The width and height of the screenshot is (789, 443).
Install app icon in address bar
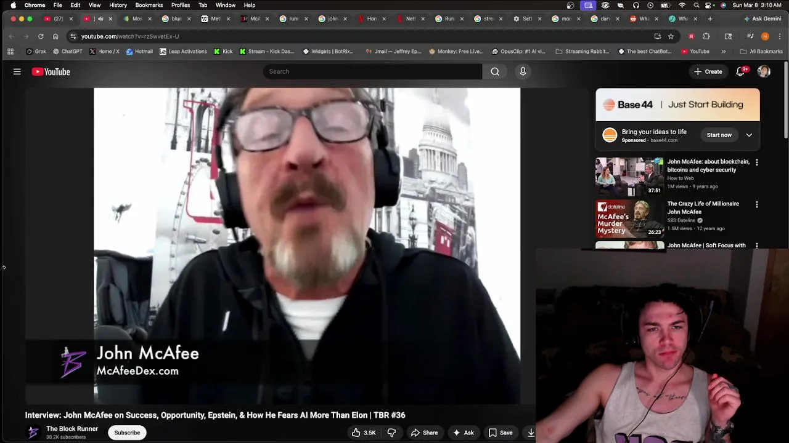click(x=658, y=36)
